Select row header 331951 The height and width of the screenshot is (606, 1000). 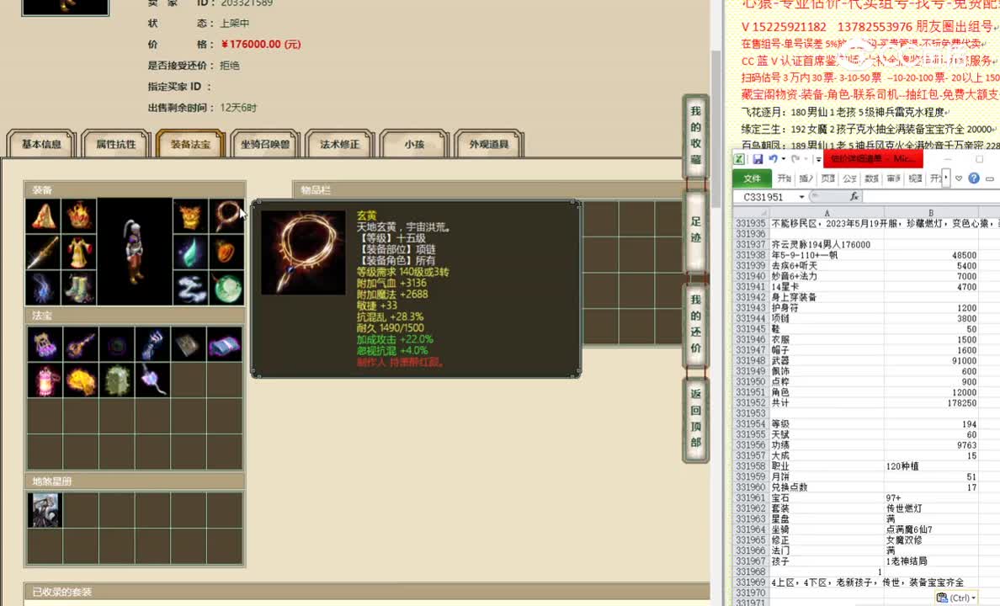pos(750,392)
